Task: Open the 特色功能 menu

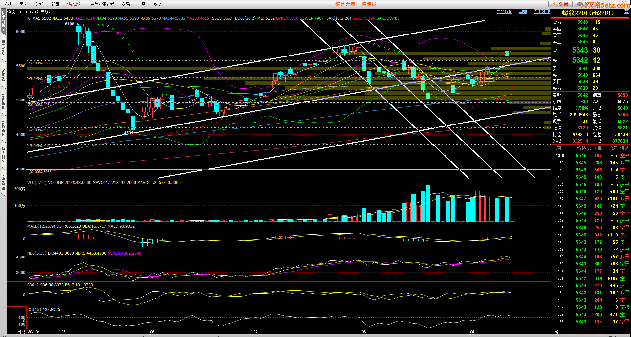Action: click(x=75, y=4)
